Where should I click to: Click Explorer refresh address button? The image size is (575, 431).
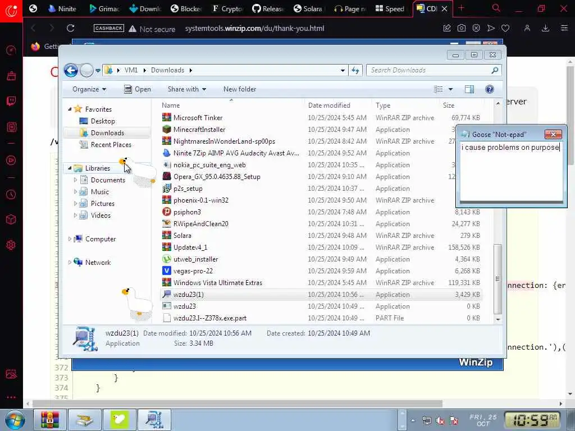coord(355,70)
